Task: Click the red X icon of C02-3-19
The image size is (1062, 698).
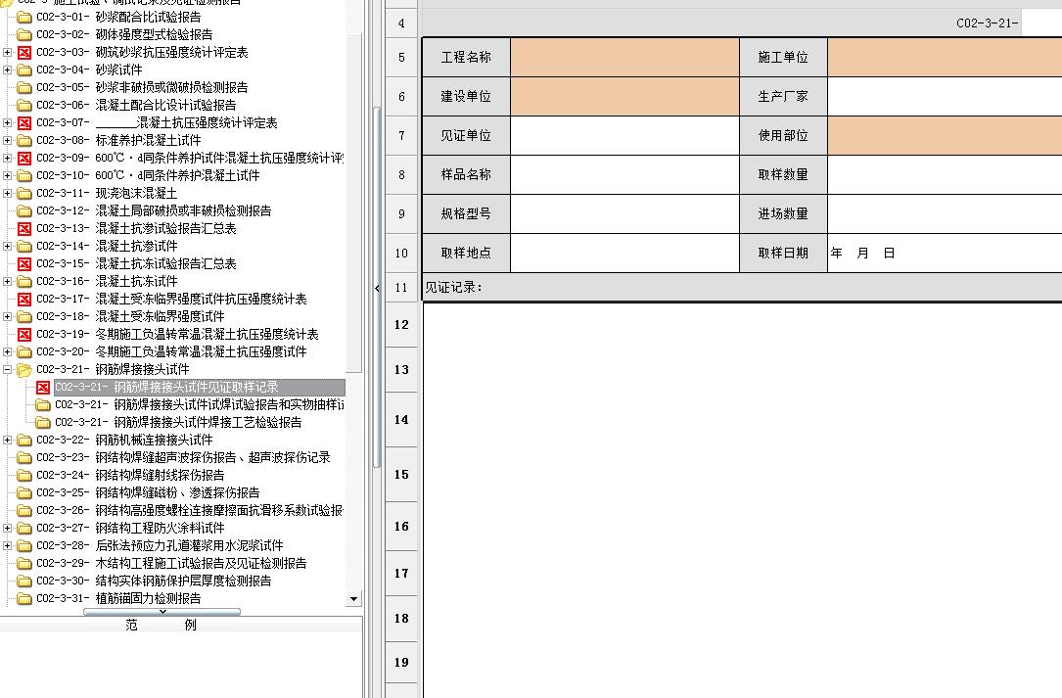Action: pos(24,335)
